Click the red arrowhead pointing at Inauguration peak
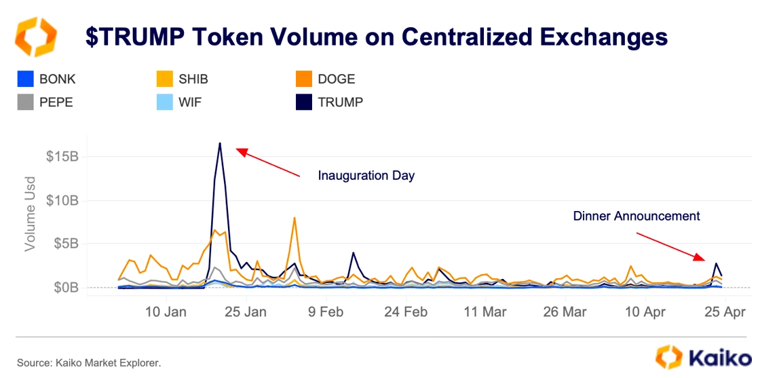The width and height of the screenshot is (760, 378). pos(241,152)
